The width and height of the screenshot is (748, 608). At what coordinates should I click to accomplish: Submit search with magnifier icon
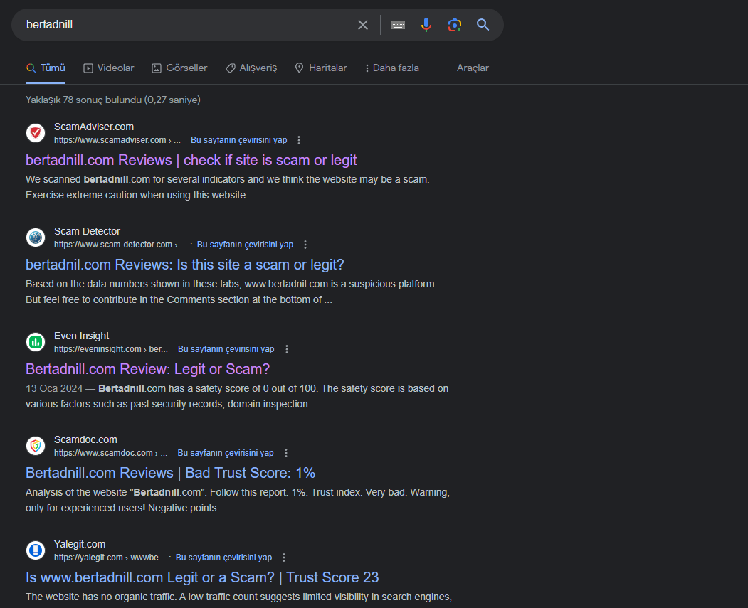tap(483, 25)
